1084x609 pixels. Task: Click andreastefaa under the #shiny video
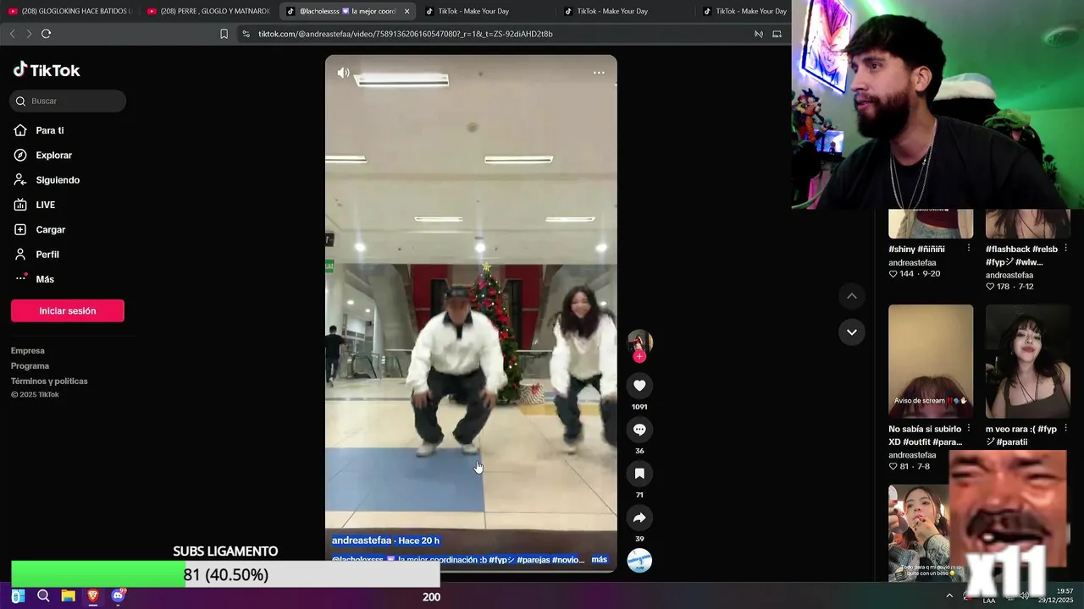(912, 263)
